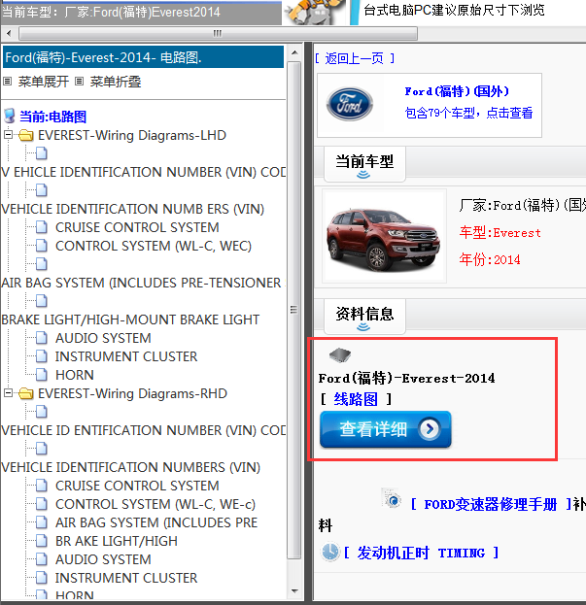Image resolution: width=586 pixels, height=605 pixels.
Task: Open Ford(福特)(国外) brand link
Action: 457,91
